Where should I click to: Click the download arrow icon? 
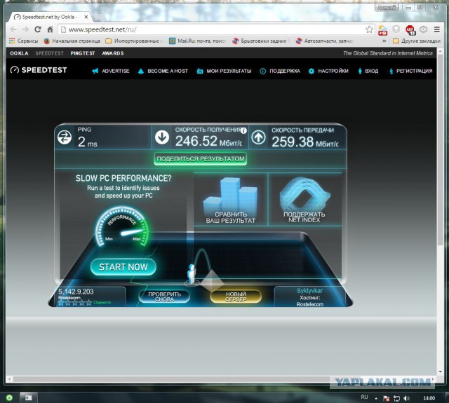162,137
